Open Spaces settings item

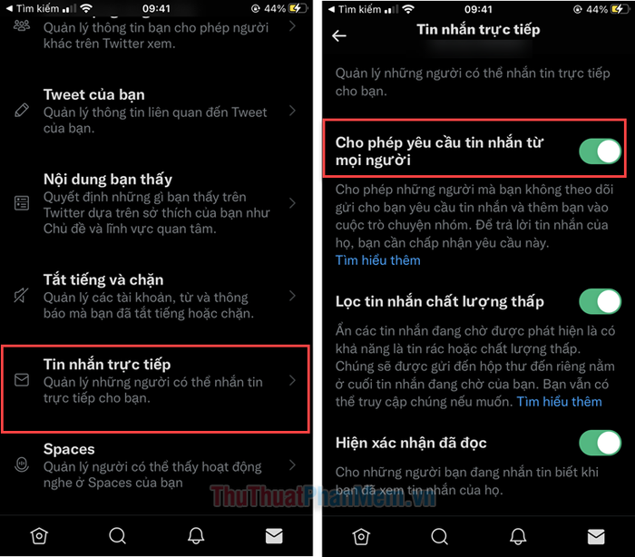155,465
